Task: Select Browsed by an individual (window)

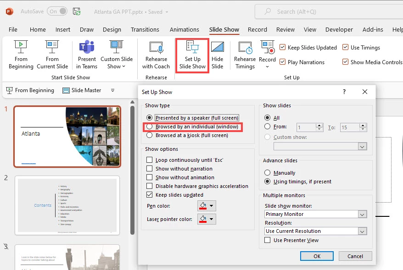Action: [x=149, y=127]
